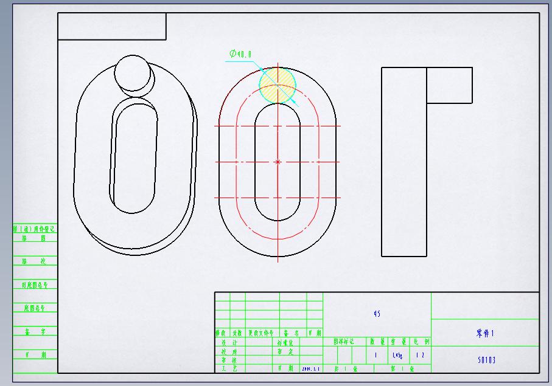Click the red center mark of front view

278,162
